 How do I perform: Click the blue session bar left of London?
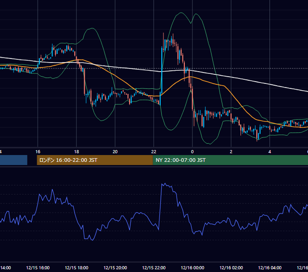(x=14, y=160)
